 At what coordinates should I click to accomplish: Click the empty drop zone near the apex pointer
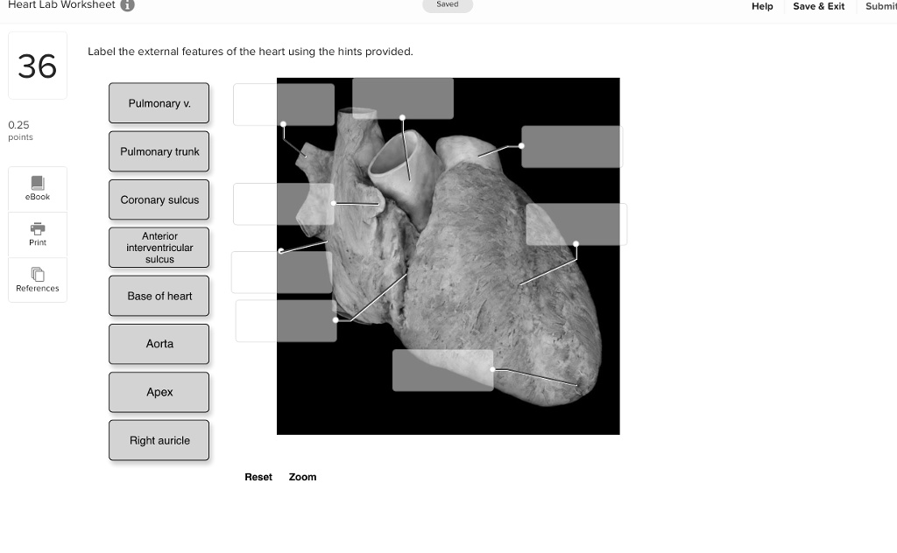442,369
